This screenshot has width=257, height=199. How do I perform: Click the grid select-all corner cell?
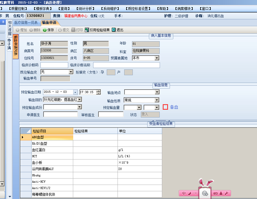tap(26, 131)
